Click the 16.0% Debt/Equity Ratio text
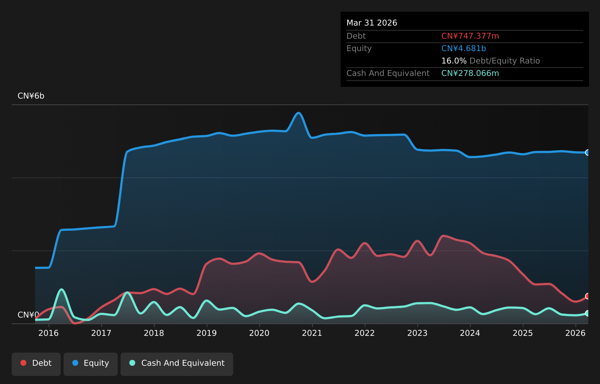 coord(490,61)
